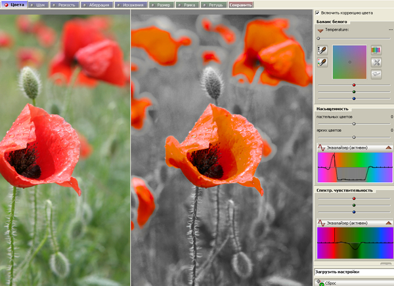The image size is (394, 286).
Task: Expand the Temperature triangle dropdown
Action: [320, 31]
